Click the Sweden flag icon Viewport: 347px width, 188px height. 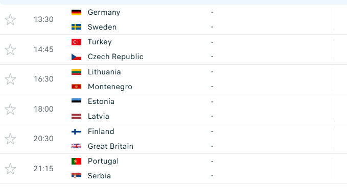pyautogui.click(x=76, y=27)
